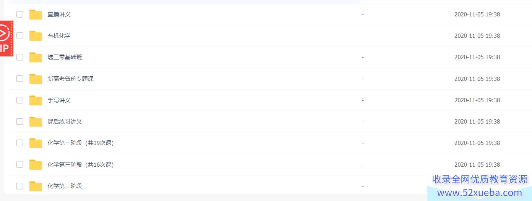Tick the checkbox for 直播讲义
This screenshot has width=532, height=201.
pyautogui.click(x=20, y=14)
